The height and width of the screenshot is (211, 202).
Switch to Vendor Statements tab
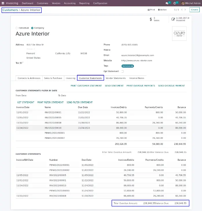click(116, 78)
